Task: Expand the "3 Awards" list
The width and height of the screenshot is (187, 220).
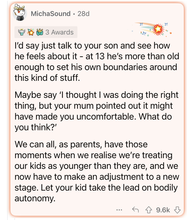Action: (x=59, y=32)
